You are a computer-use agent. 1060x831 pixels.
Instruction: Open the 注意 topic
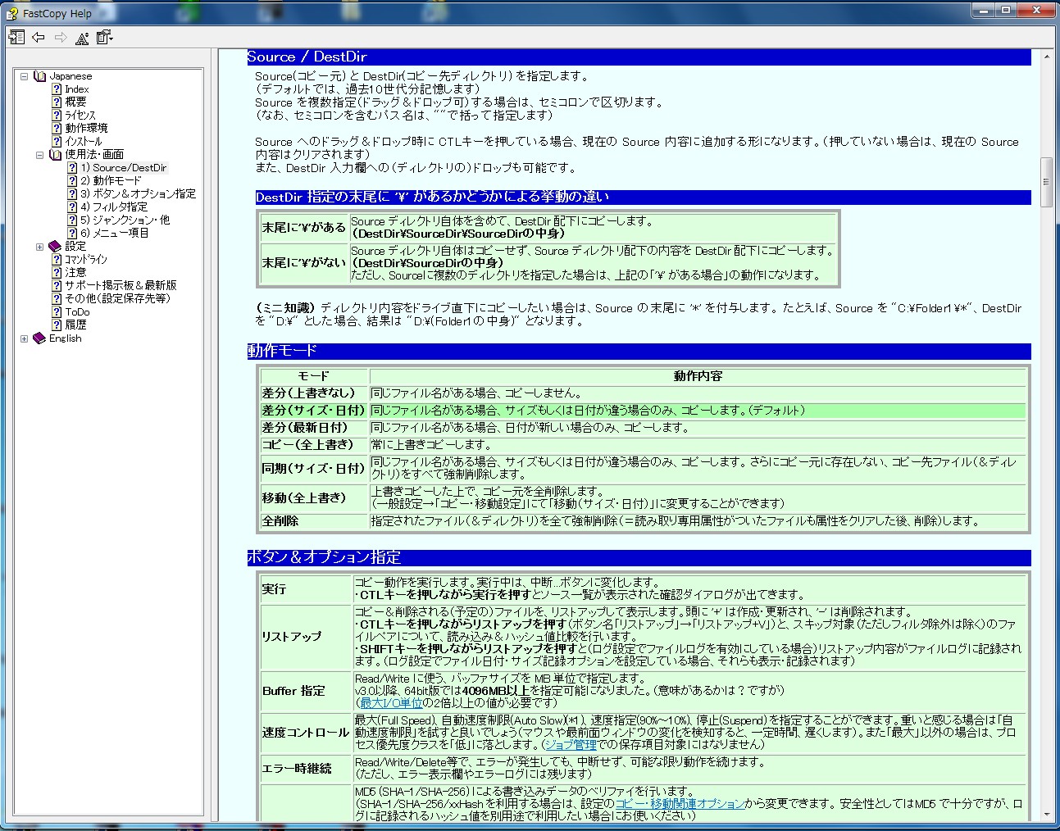[75, 272]
